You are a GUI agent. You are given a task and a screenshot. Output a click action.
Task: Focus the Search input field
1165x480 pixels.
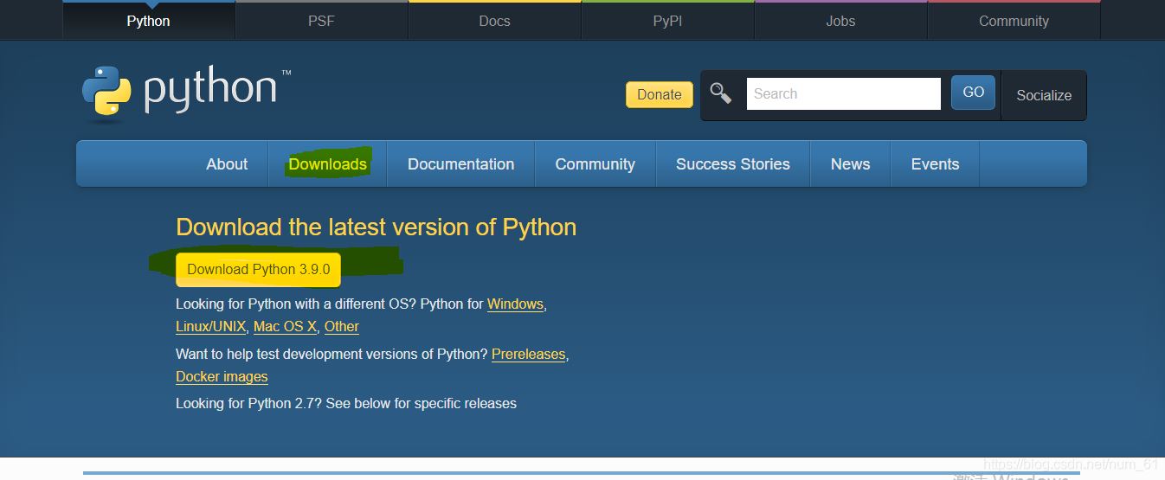(x=842, y=93)
